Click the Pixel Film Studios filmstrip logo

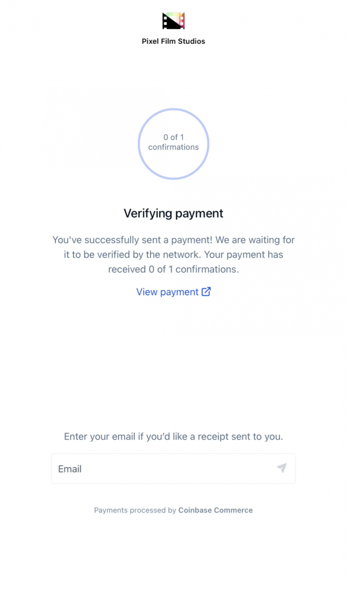[173, 21]
